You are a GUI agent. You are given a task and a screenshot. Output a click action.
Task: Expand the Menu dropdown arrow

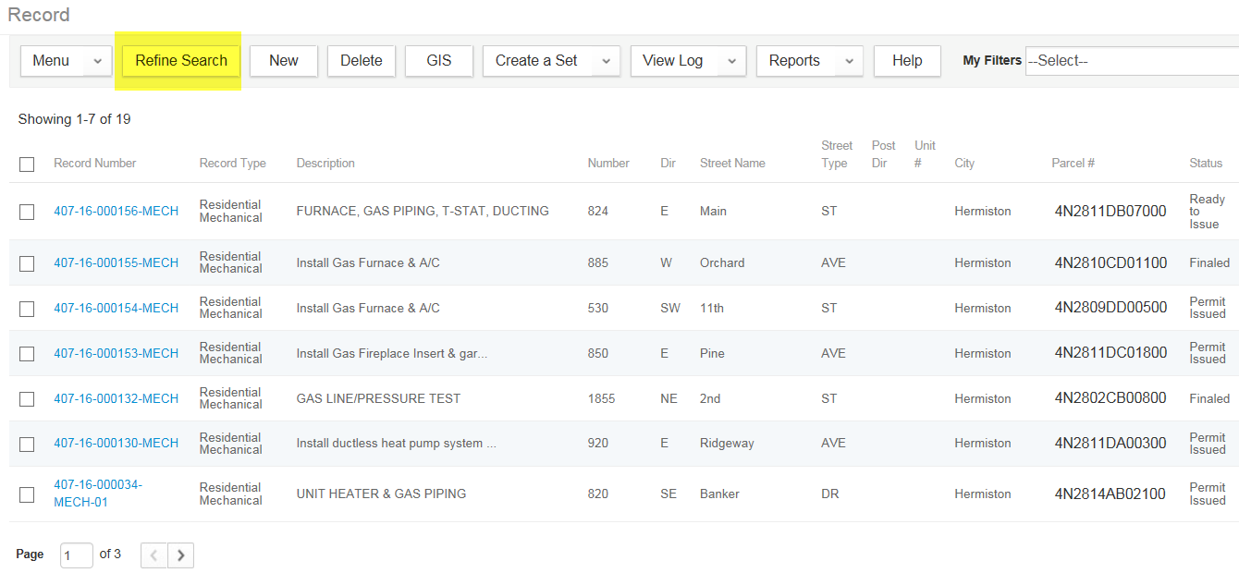[98, 61]
